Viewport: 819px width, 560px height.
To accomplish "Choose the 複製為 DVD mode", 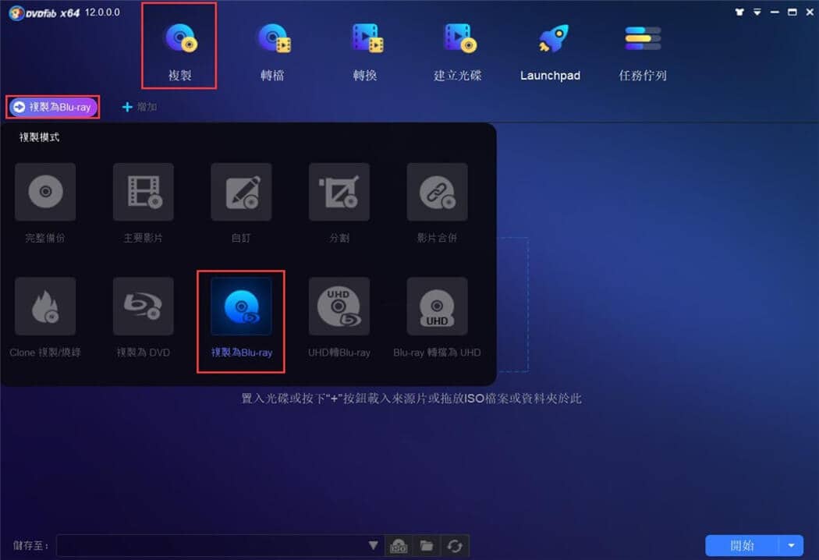I will 143,317.
